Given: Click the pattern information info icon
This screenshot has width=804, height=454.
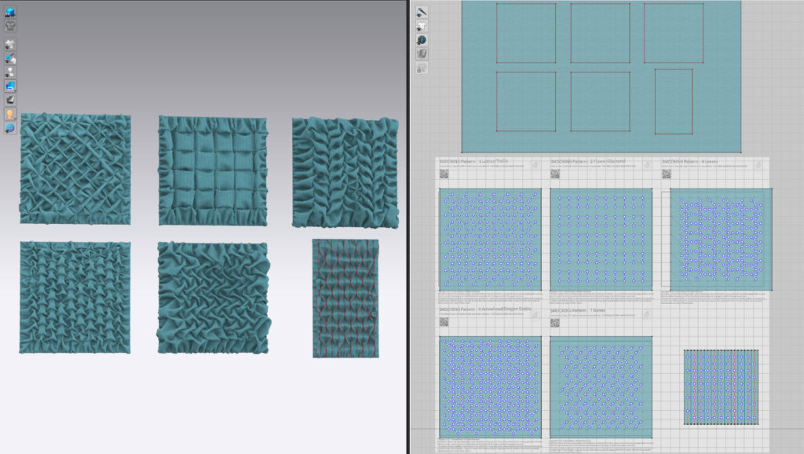Looking at the screenshot, I should (x=422, y=39).
